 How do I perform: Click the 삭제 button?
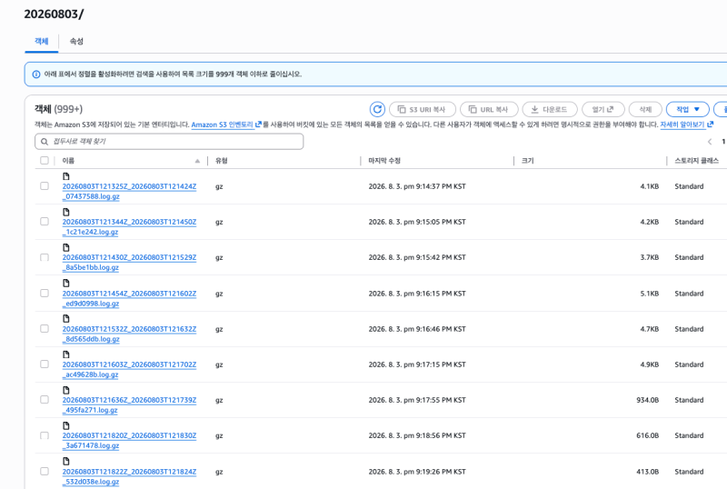[x=645, y=109]
